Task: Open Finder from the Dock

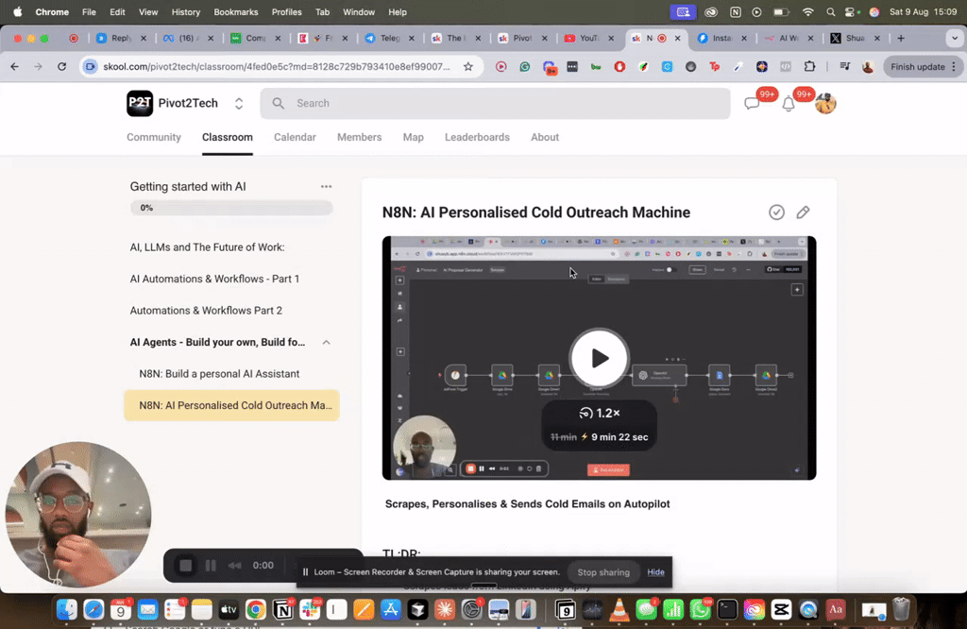Action: pos(67,610)
